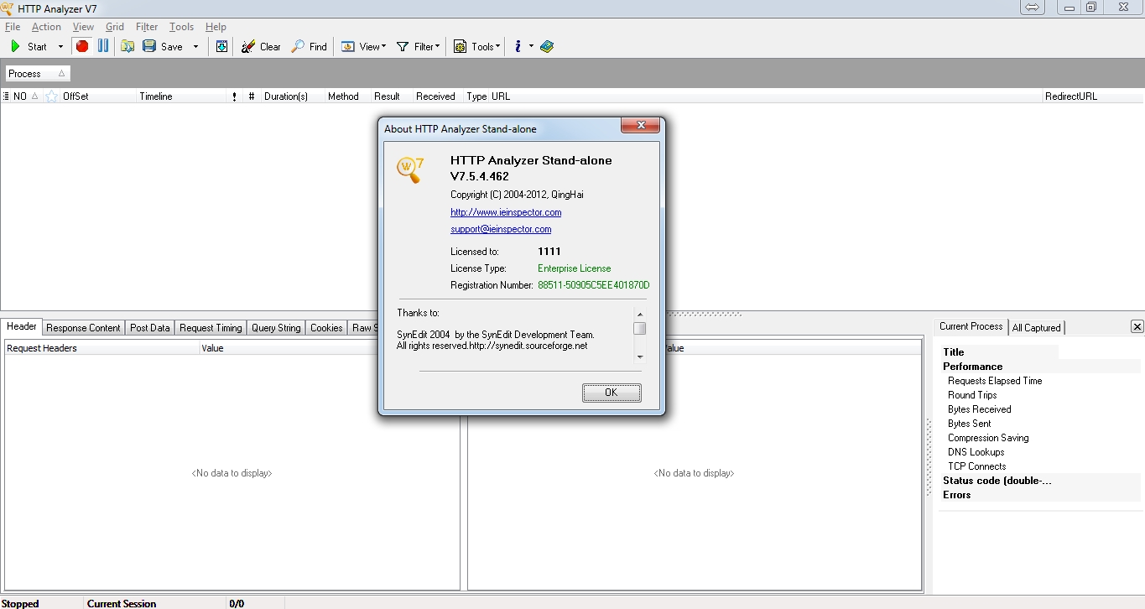
Task: Sort by the NO column header
Action: [x=26, y=96]
